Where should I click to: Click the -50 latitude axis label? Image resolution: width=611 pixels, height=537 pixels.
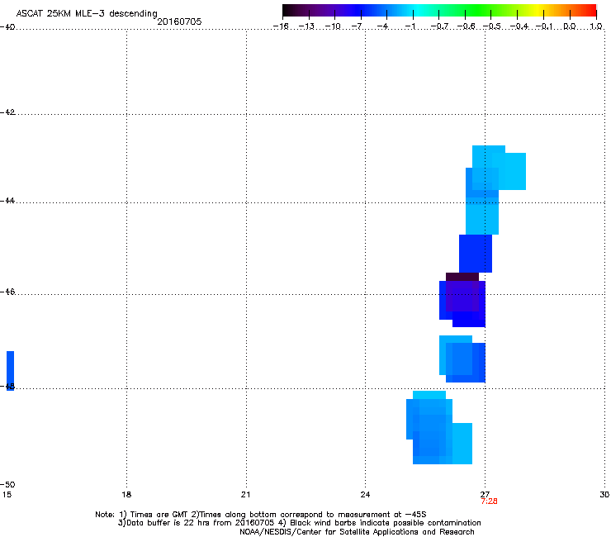[x=7, y=484]
